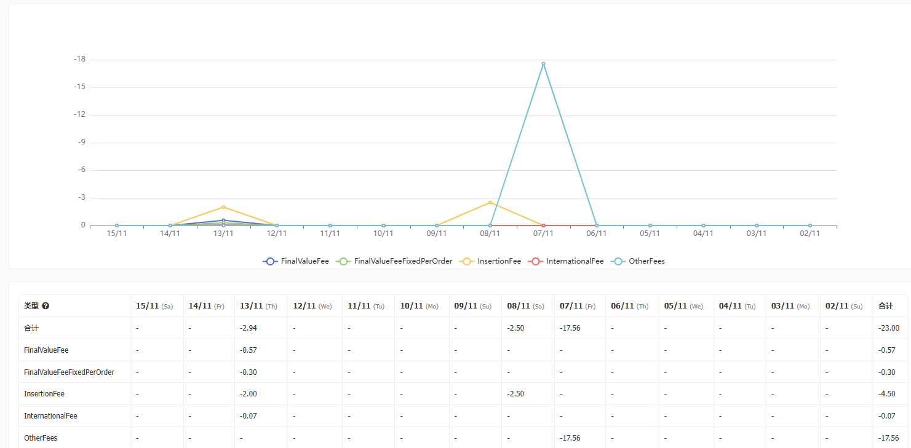Click InsertionFee -2.50 cell under 08/11
Viewport: 911px width, 448px height.
coord(515,394)
